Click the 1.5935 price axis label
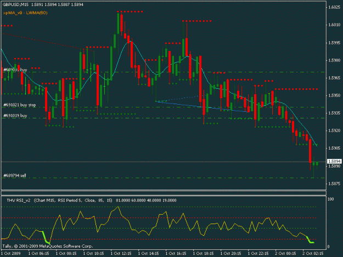 click(334, 113)
